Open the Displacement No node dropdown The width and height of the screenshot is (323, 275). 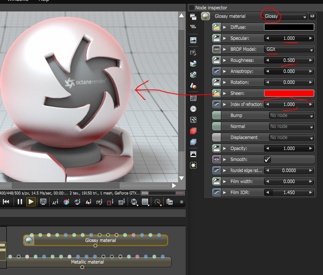pyautogui.click(x=292, y=137)
